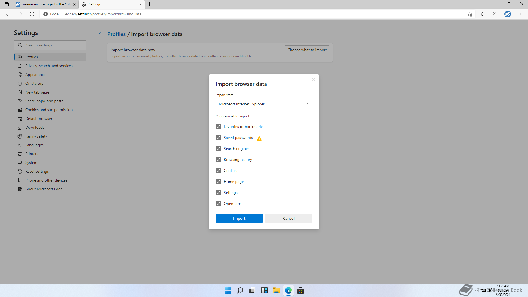Viewport: 528px width, 297px height.
Task: Uncheck Saved passwords
Action: [x=218, y=137]
